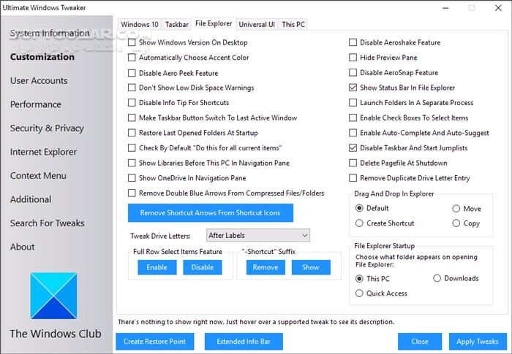Click Remove for the -Shortcut suffix
The width and height of the screenshot is (512, 354).
pyautogui.click(x=265, y=267)
